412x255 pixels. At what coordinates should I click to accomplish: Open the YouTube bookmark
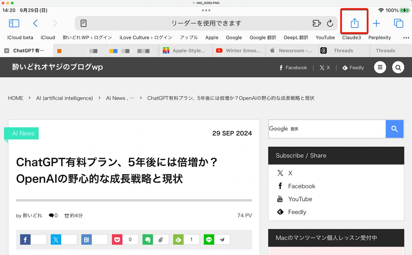tap(325, 38)
